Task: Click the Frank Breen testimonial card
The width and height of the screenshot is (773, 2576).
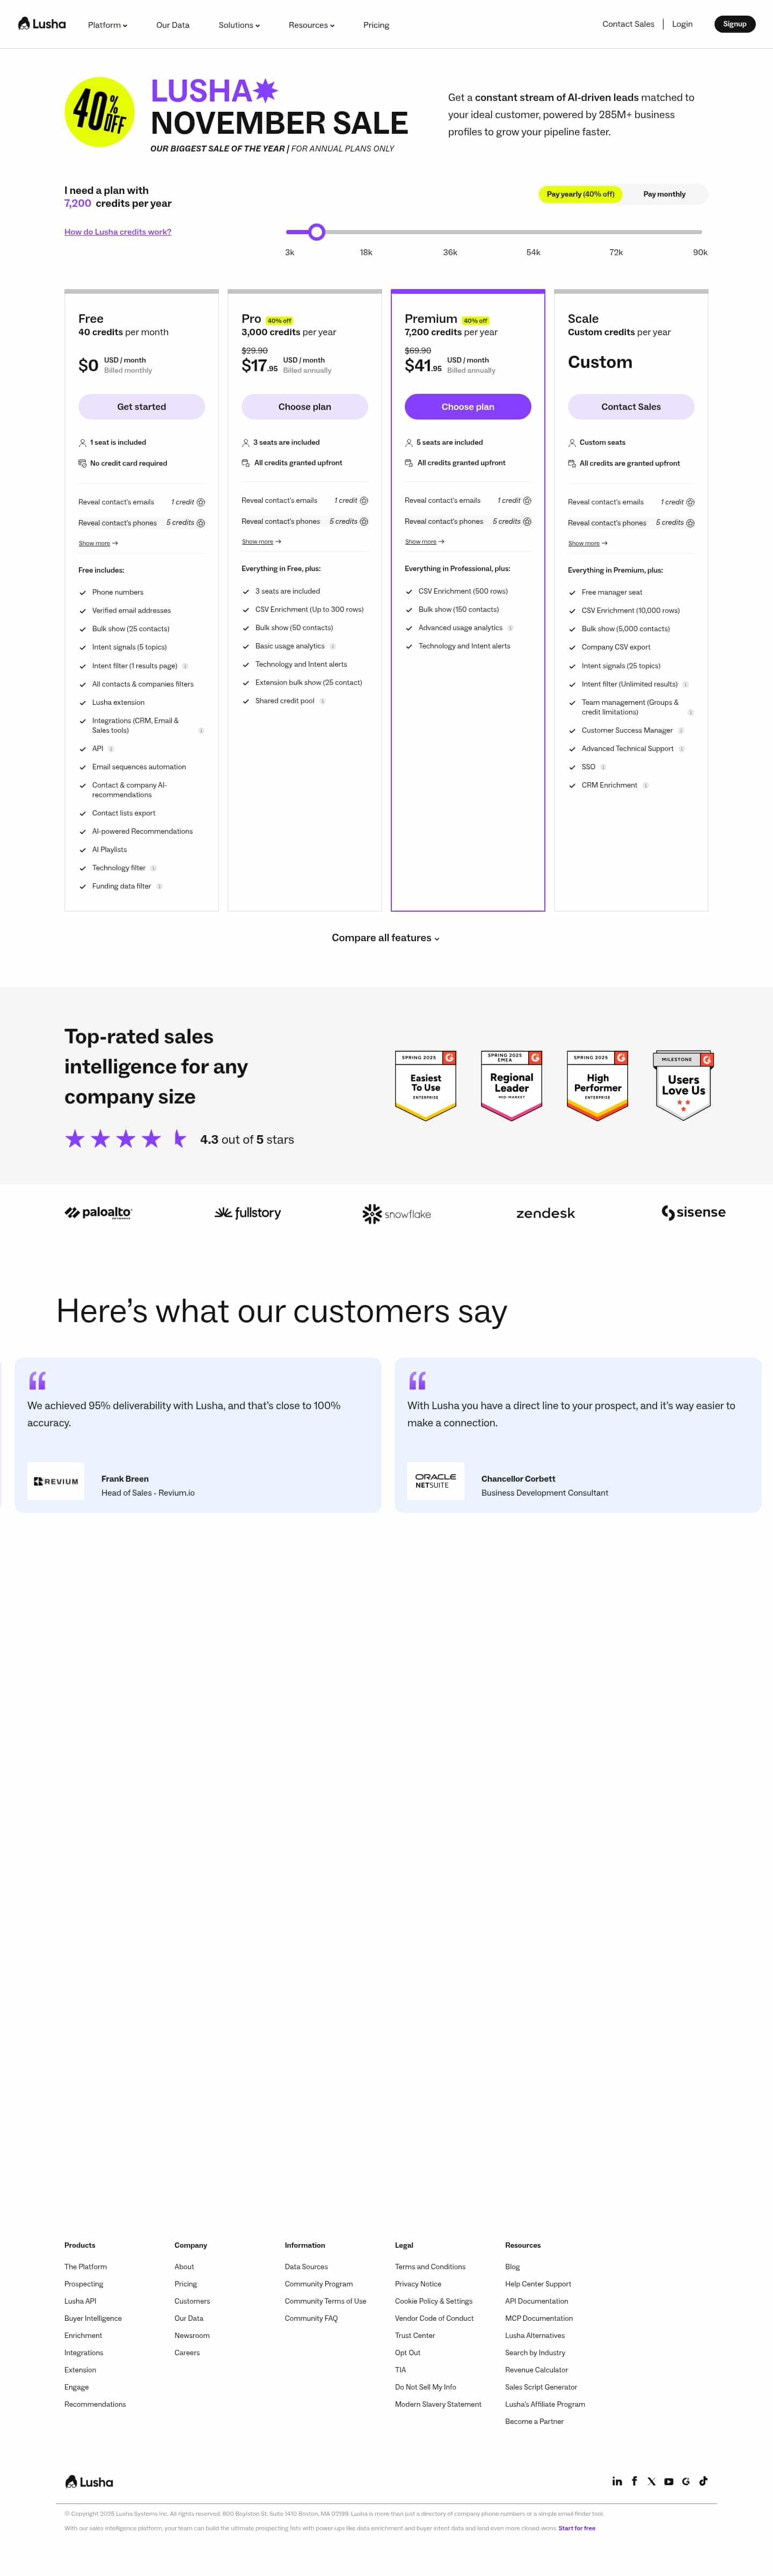Action: 198,1434
